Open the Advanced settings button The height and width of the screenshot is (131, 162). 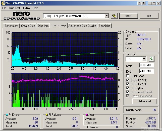(144, 101)
